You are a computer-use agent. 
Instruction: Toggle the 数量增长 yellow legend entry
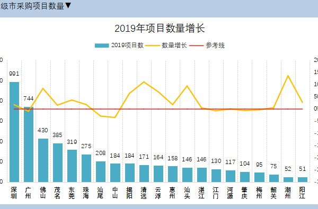pos(166,46)
